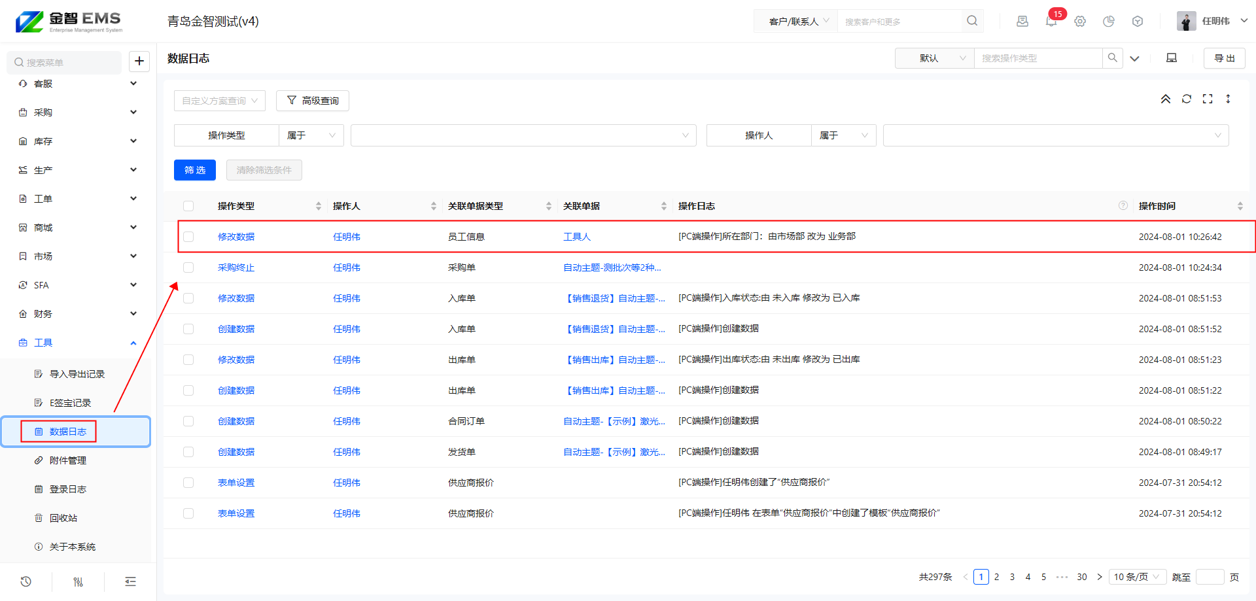Open the 自定义方案查询 dropdown
1256x601 pixels.
[220, 101]
